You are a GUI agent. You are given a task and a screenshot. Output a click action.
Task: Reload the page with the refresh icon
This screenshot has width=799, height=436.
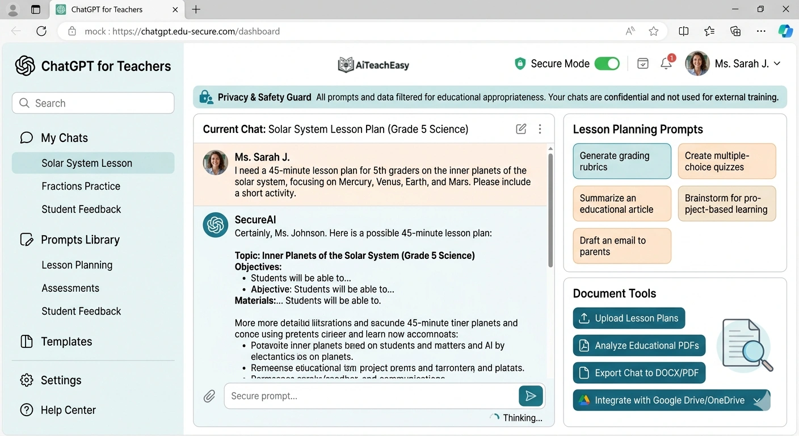pos(41,31)
